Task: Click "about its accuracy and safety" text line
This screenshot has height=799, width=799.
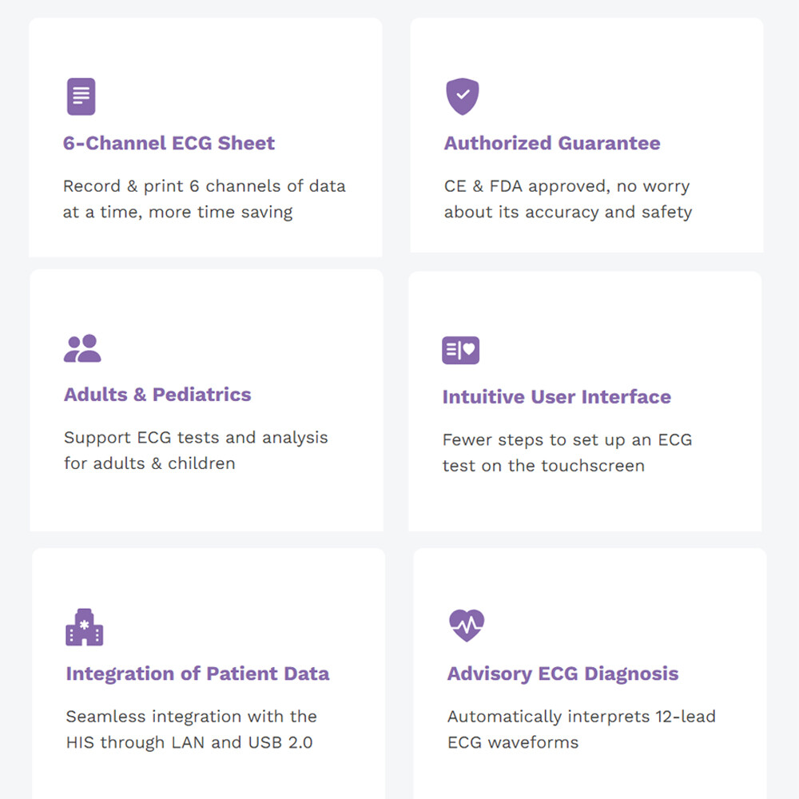Action: (x=567, y=213)
